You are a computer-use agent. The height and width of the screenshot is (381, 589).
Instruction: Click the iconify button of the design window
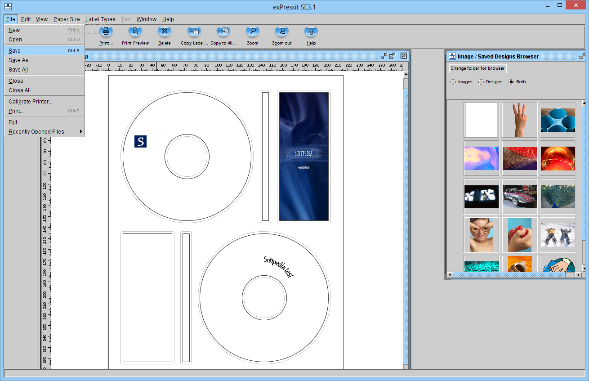pyautogui.click(x=384, y=56)
